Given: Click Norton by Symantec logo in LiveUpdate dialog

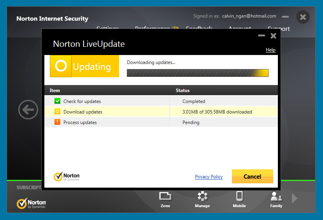Looking at the screenshot, I should tap(67, 176).
